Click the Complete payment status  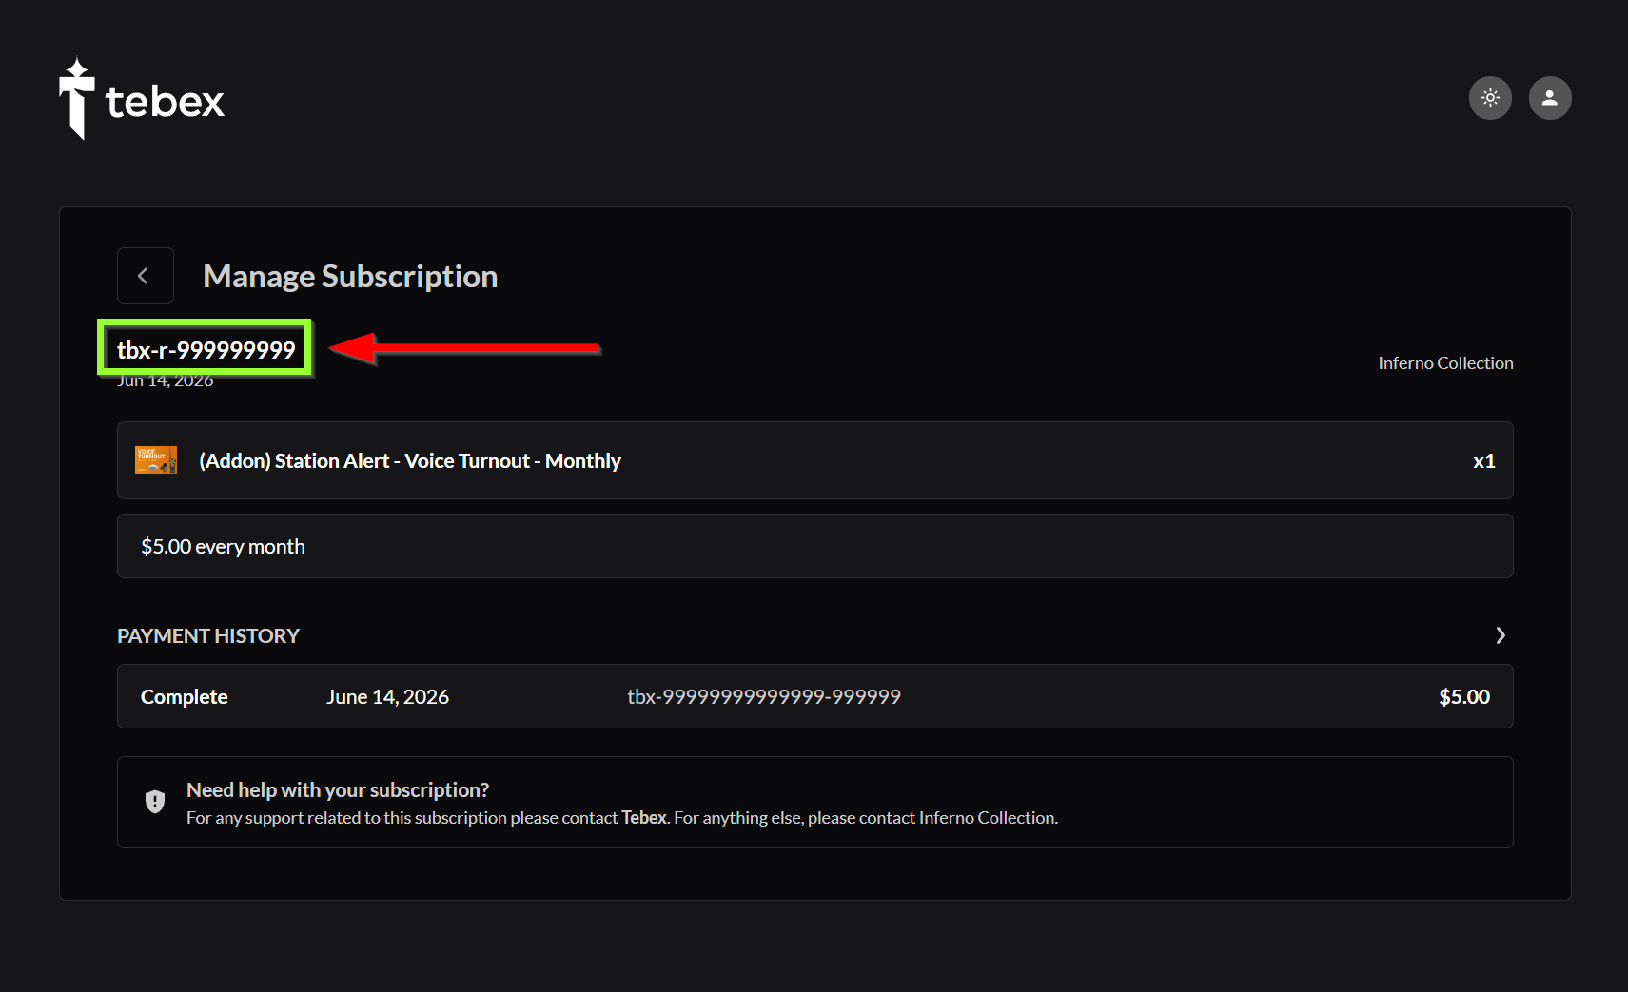[x=185, y=696]
